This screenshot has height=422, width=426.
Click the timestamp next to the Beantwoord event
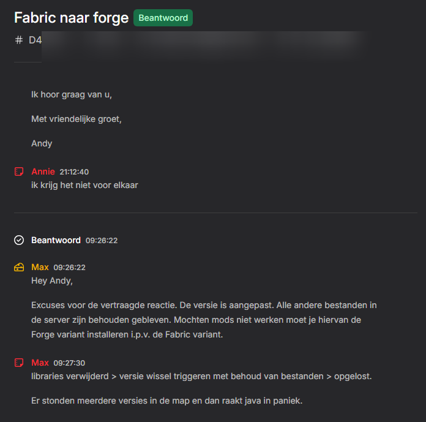tap(101, 241)
